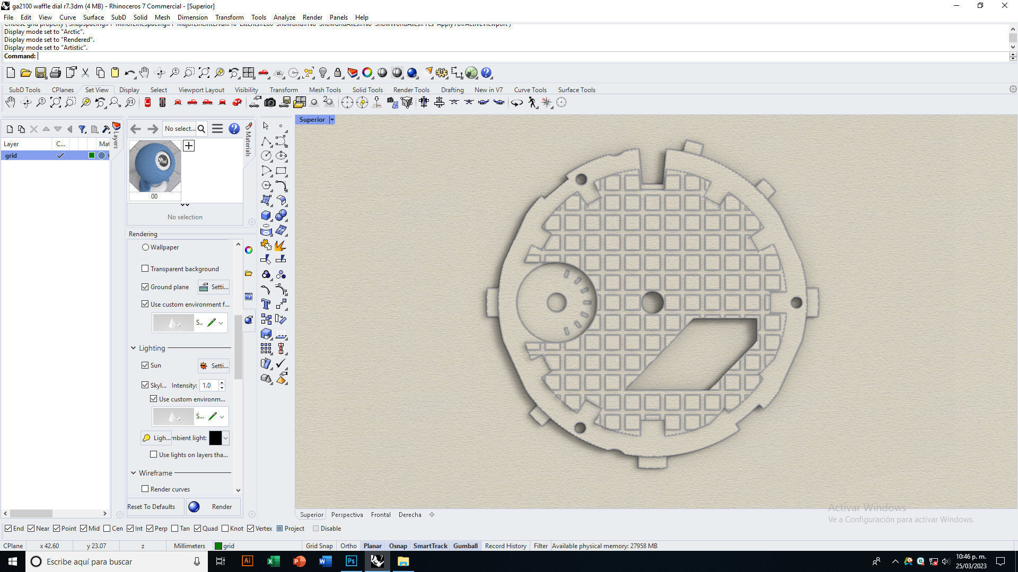Toggle the Cen osnap checkbox
Viewport: 1018px width, 572px height.
pyautogui.click(x=107, y=528)
